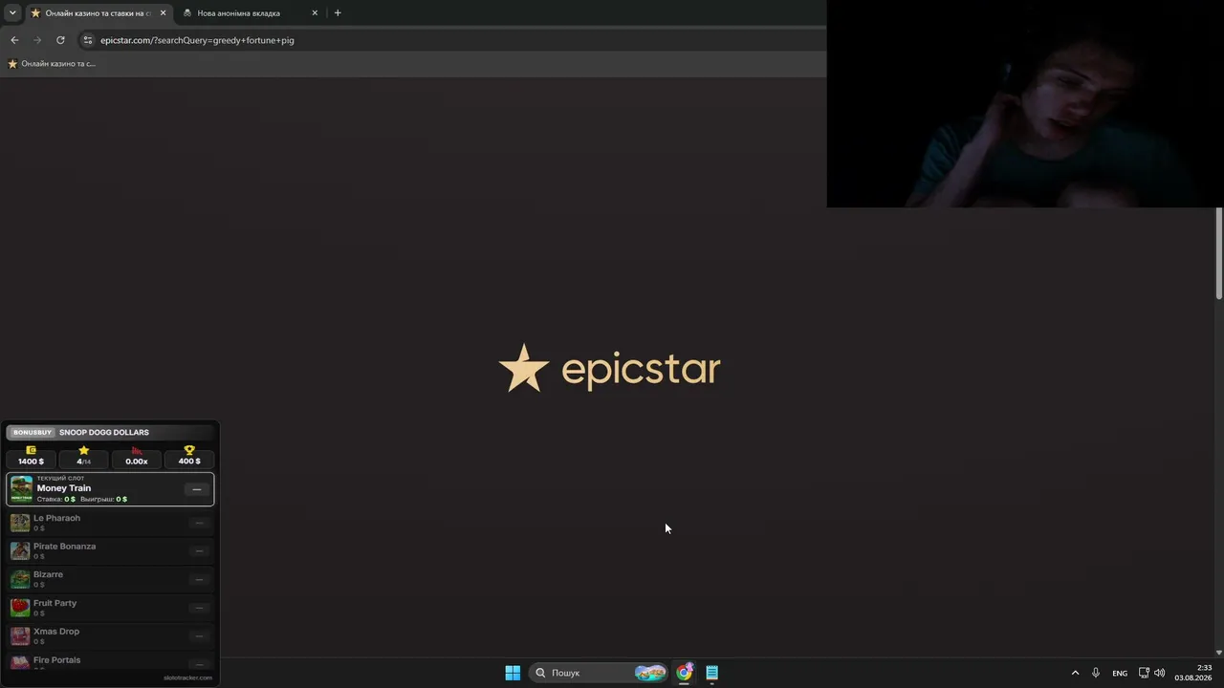Open Google Chrome from the taskbar
Screen dimensions: 1224x688
[684, 673]
